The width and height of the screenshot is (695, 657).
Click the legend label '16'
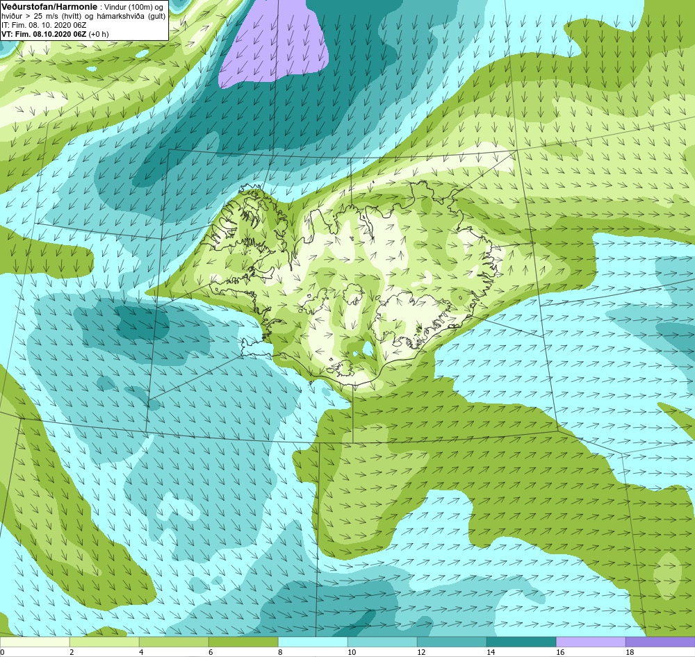click(x=560, y=652)
